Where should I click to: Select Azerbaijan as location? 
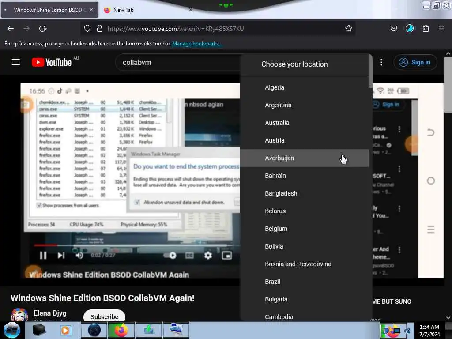pyautogui.click(x=305, y=158)
